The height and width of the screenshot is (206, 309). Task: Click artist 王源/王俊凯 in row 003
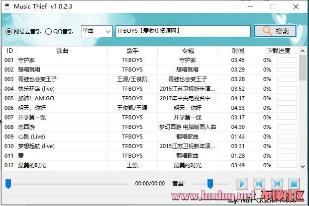(132, 79)
